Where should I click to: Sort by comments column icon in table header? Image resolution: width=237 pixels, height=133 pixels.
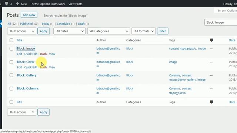[x=211, y=40]
